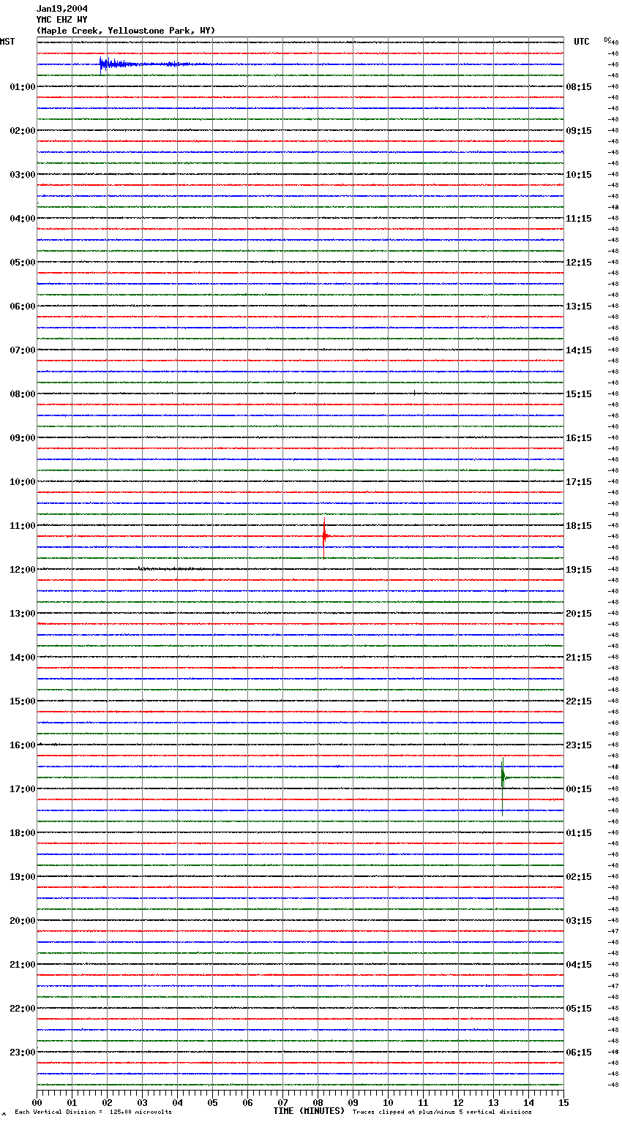Click the UTC time label '03:15'

coord(579,921)
